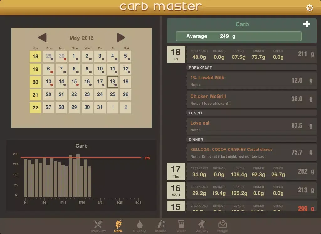Select May 6 on the calendar
321x234 pixels.
coord(49,69)
